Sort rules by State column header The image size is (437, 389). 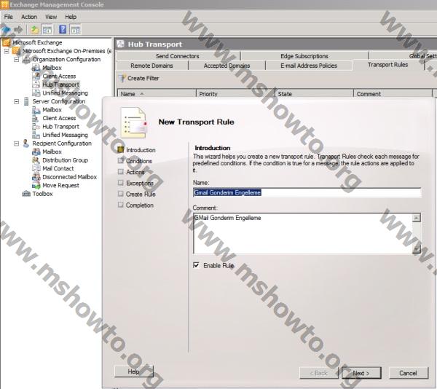(315, 94)
